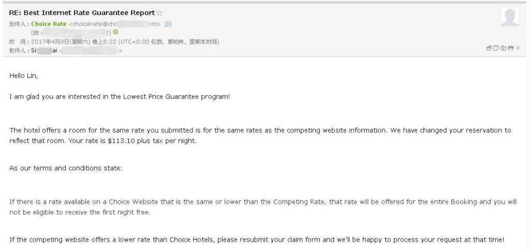Click the 'resubmit your claim form' sentence
The height and width of the screenshot is (251, 530).
point(257,240)
